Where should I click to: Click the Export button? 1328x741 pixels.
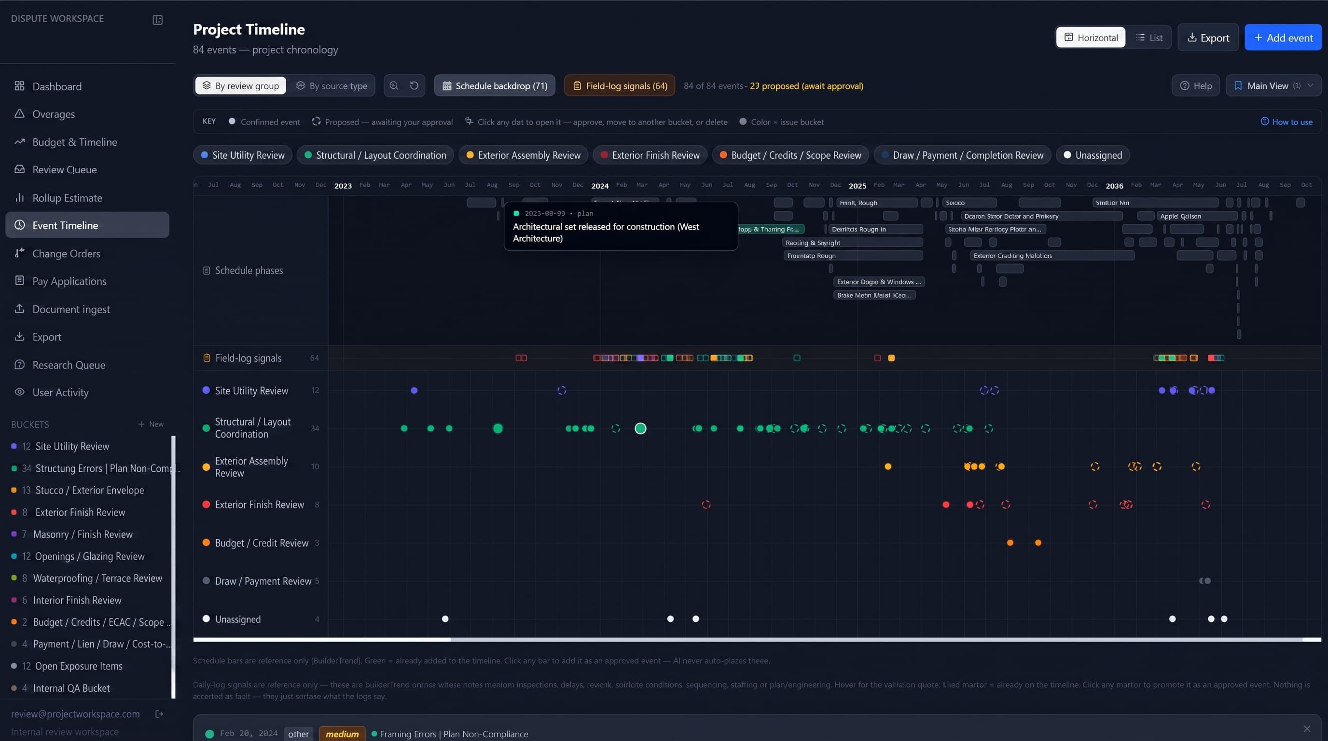(x=1208, y=37)
